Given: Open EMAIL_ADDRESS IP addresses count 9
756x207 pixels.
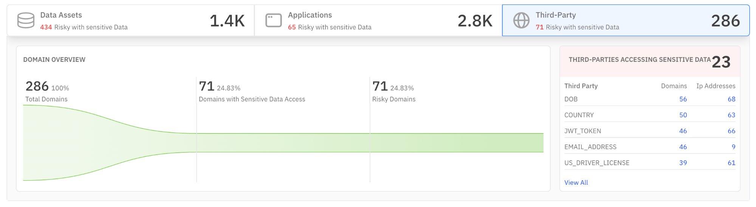Looking at the screenshot, I should pyautogui.click(x=733, y=147).
